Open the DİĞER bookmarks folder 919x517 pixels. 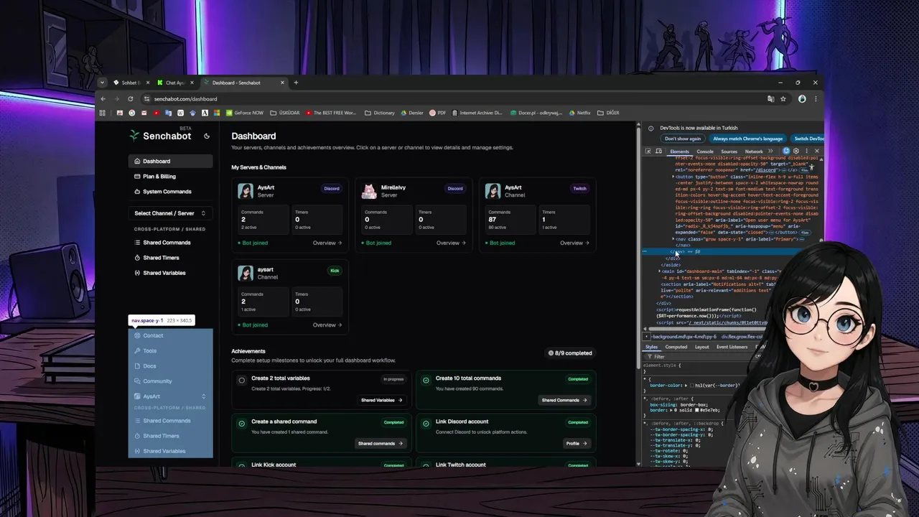607,113
